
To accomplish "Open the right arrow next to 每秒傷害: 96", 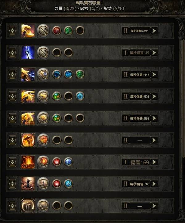I will tap(154, 184).
